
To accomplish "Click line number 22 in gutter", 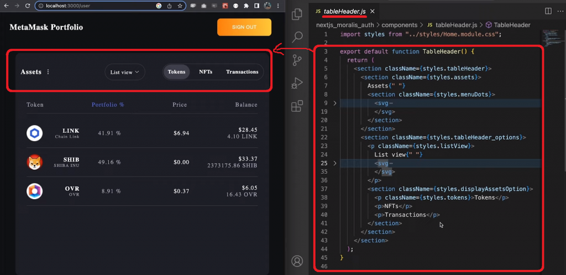I will 324,137.
